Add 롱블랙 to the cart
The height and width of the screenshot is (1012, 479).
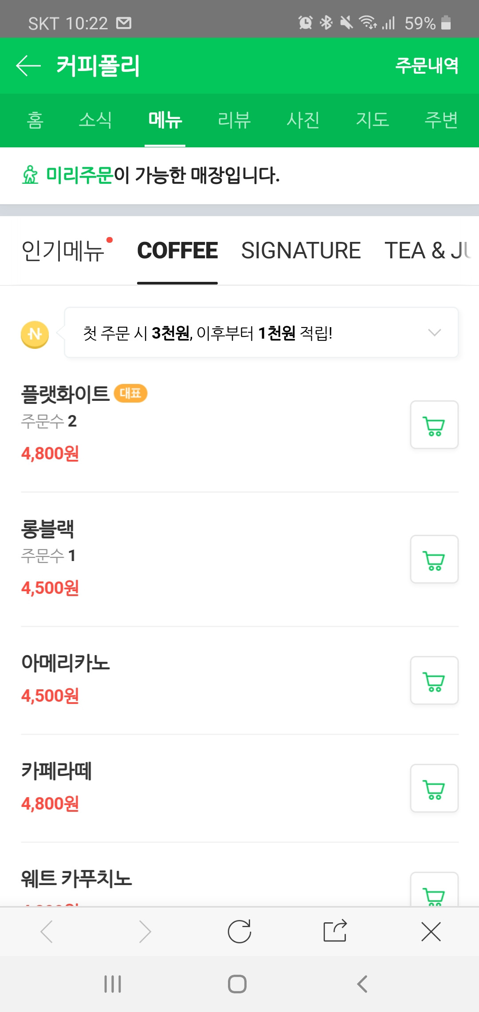tap(434, 559)
